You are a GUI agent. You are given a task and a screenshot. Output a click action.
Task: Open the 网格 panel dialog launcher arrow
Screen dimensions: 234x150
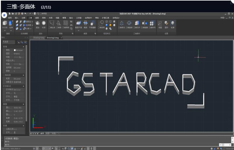point(73,34)
